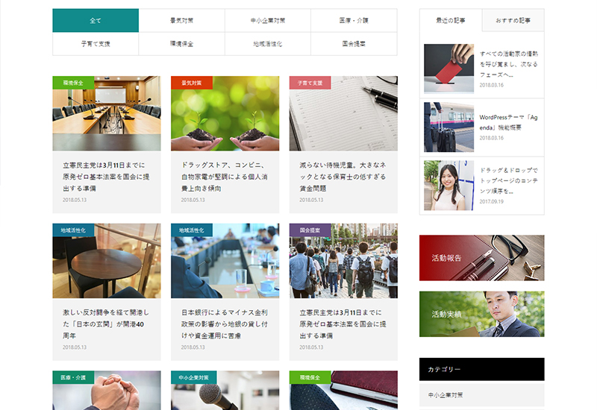Click the 景気対策 label on the seedlings card
The image size is (597, 410).
click(192, 83)
